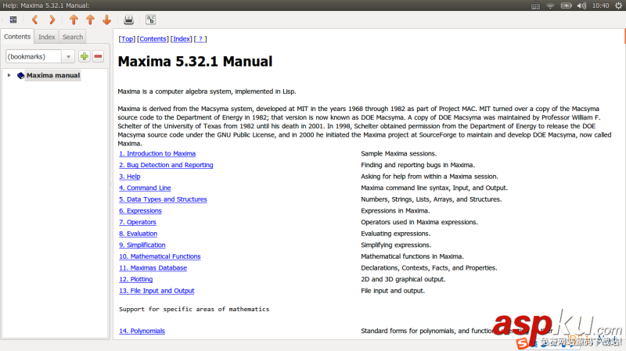Open chapter 9. Simplification
Image resolution: width=626 pixels, height=351 pixels.
click(142, 245)
